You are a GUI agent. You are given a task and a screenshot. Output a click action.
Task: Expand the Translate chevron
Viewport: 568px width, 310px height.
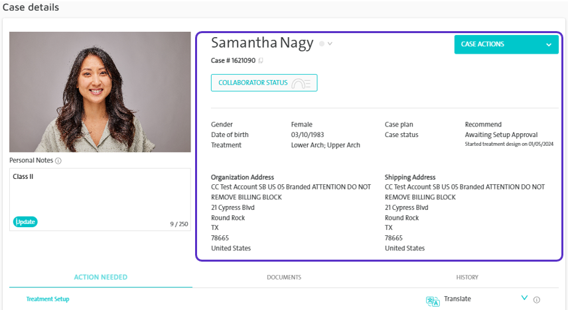click(x=524, y=297)
